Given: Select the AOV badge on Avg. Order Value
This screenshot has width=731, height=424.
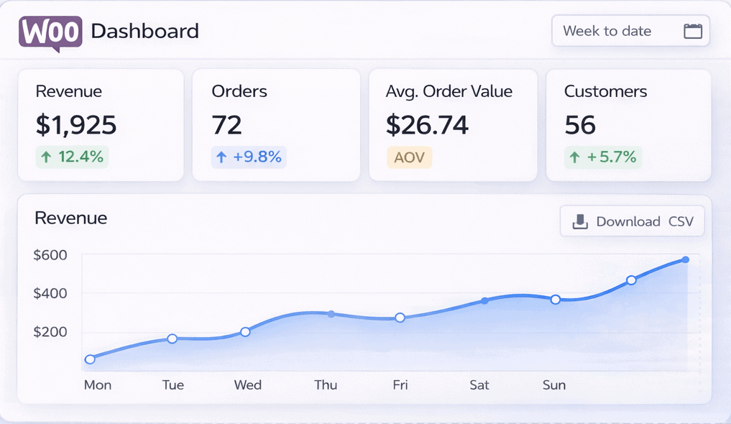Looking at the screenshot, I should [x=409, y=157].
